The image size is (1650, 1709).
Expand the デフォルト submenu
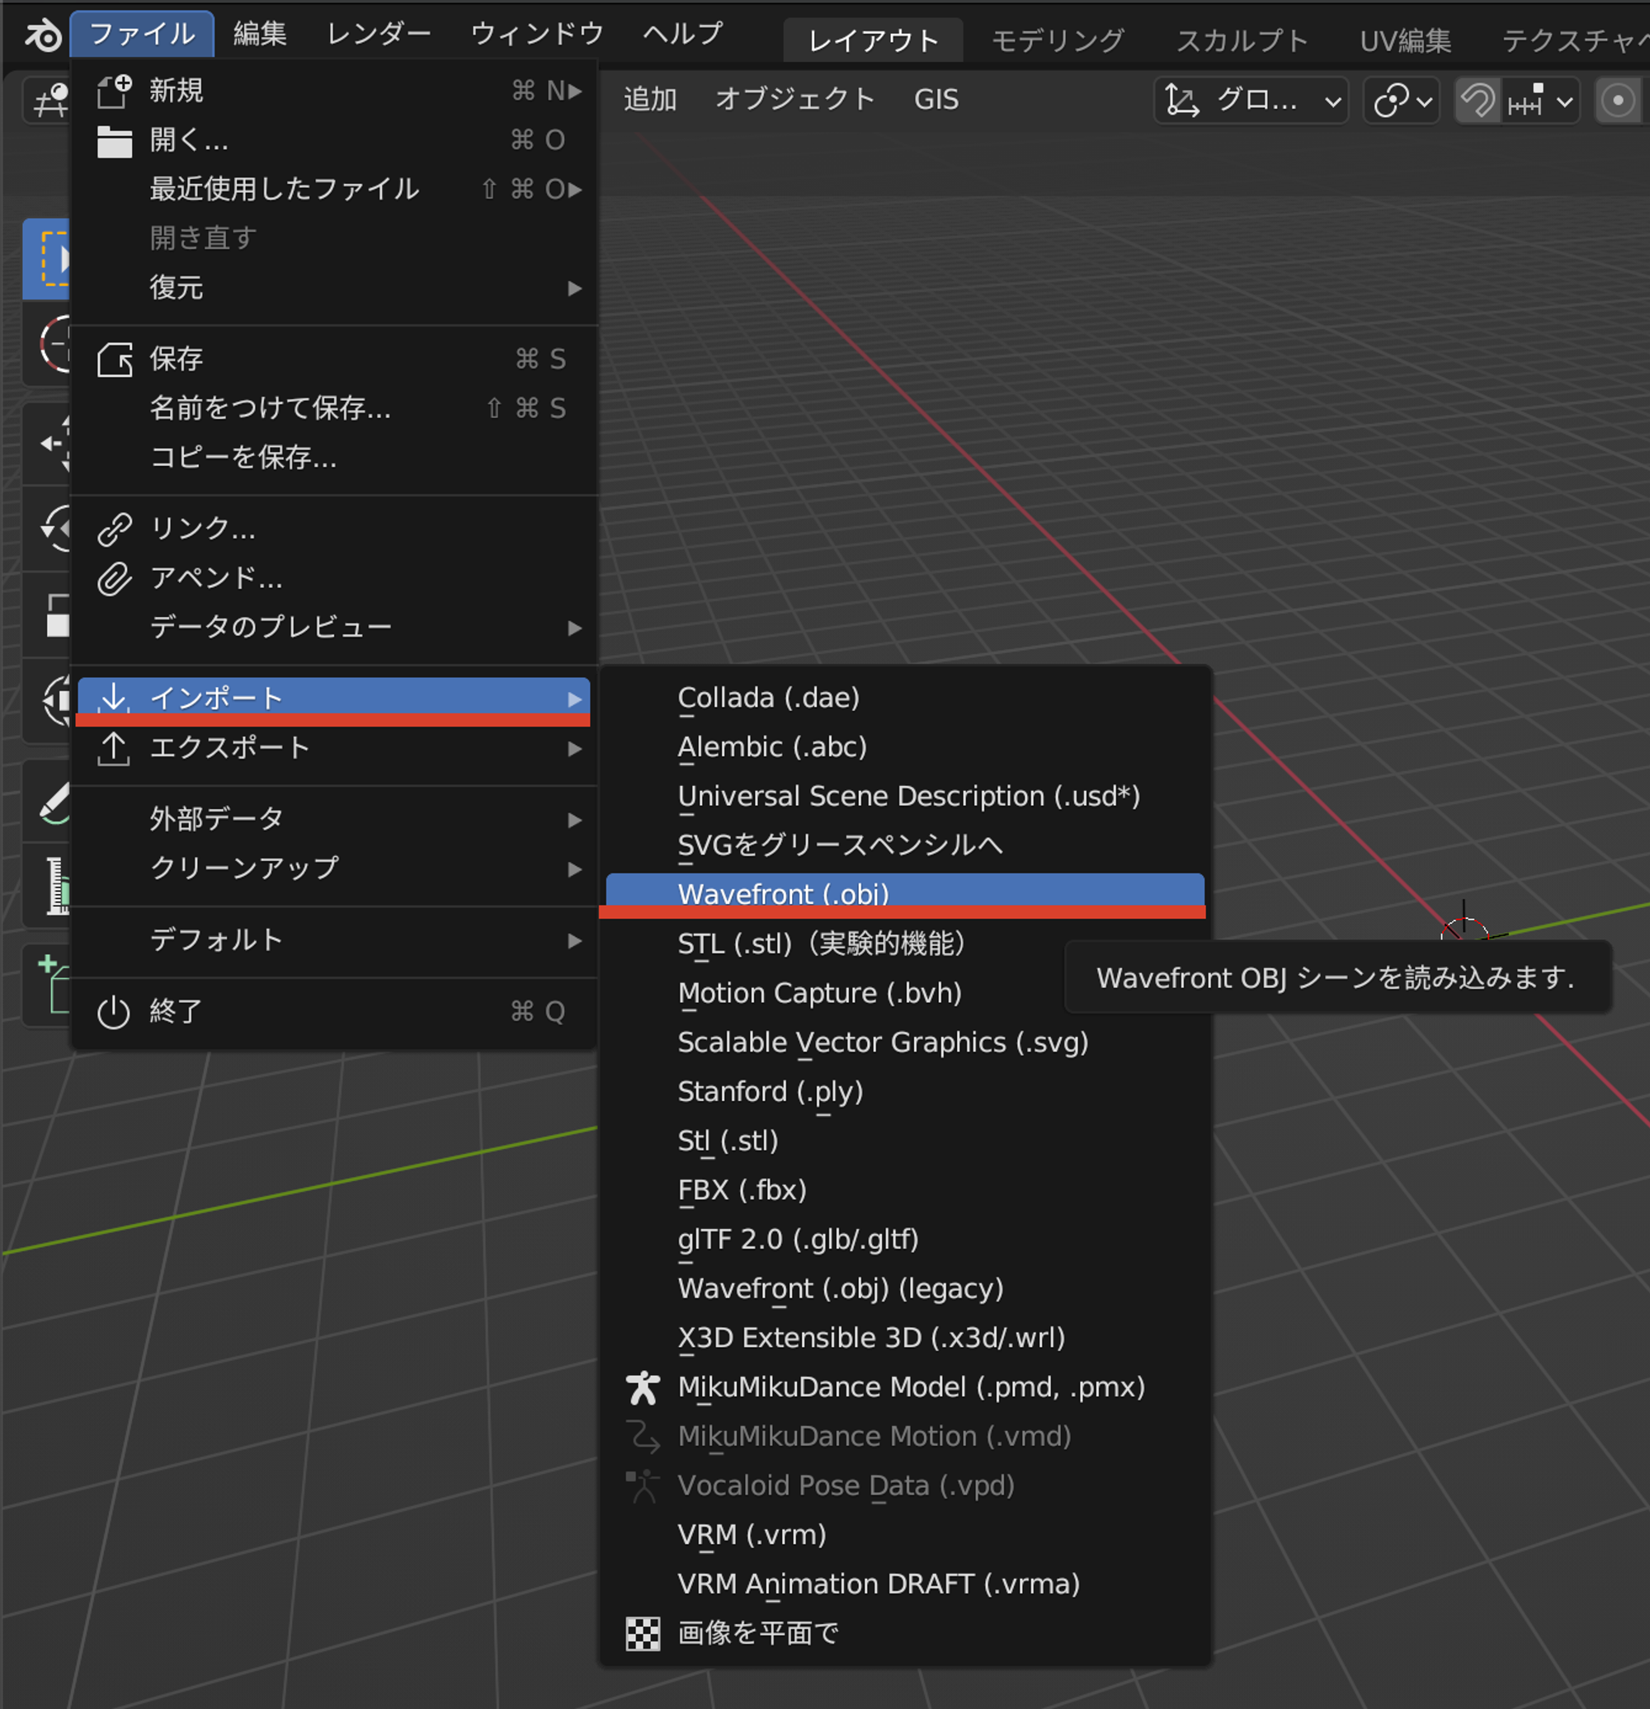(x=334, y=940)
